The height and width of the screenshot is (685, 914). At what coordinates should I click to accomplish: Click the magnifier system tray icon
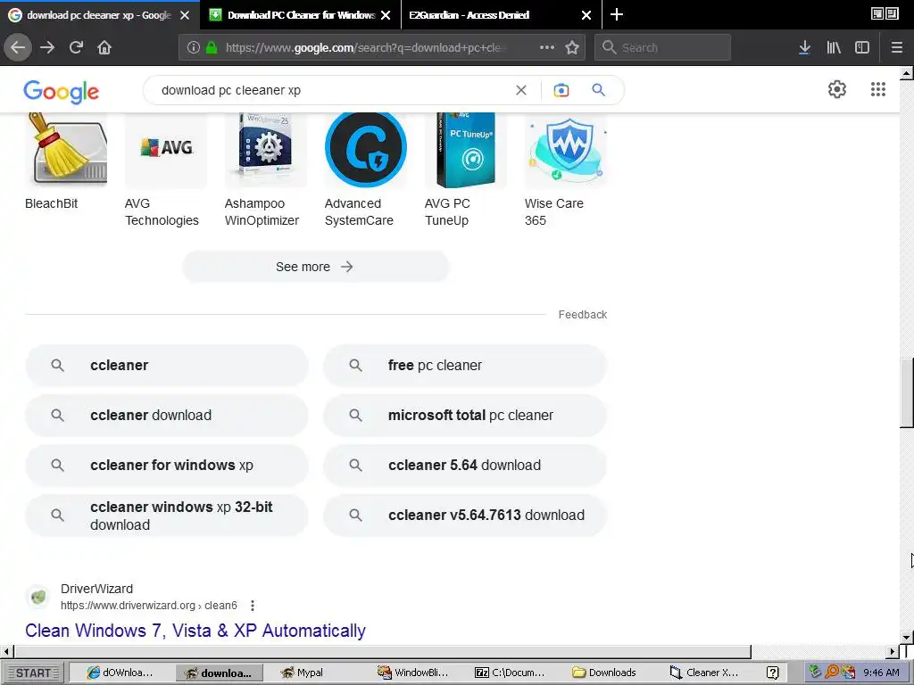(832, 673)
